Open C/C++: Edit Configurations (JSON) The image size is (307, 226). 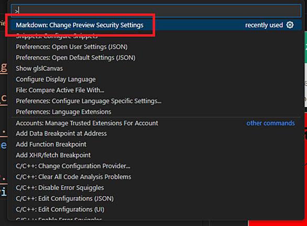[x=156, y=199]
